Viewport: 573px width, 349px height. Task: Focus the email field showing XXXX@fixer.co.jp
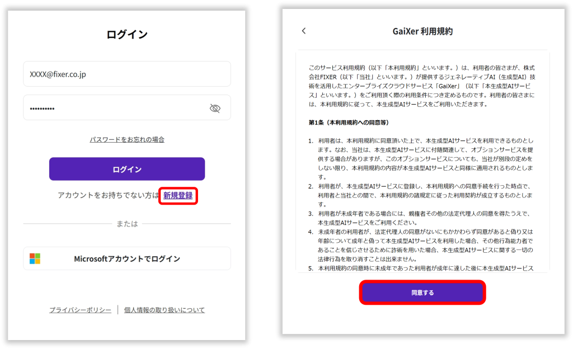tap(126, 74)
